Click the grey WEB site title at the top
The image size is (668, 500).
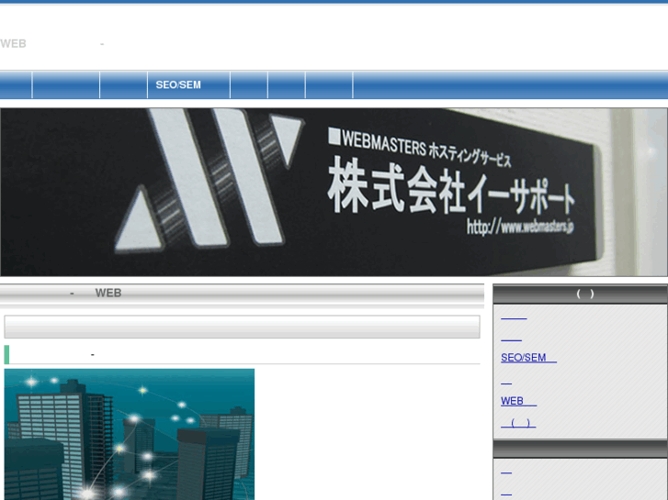click(52, 43)
